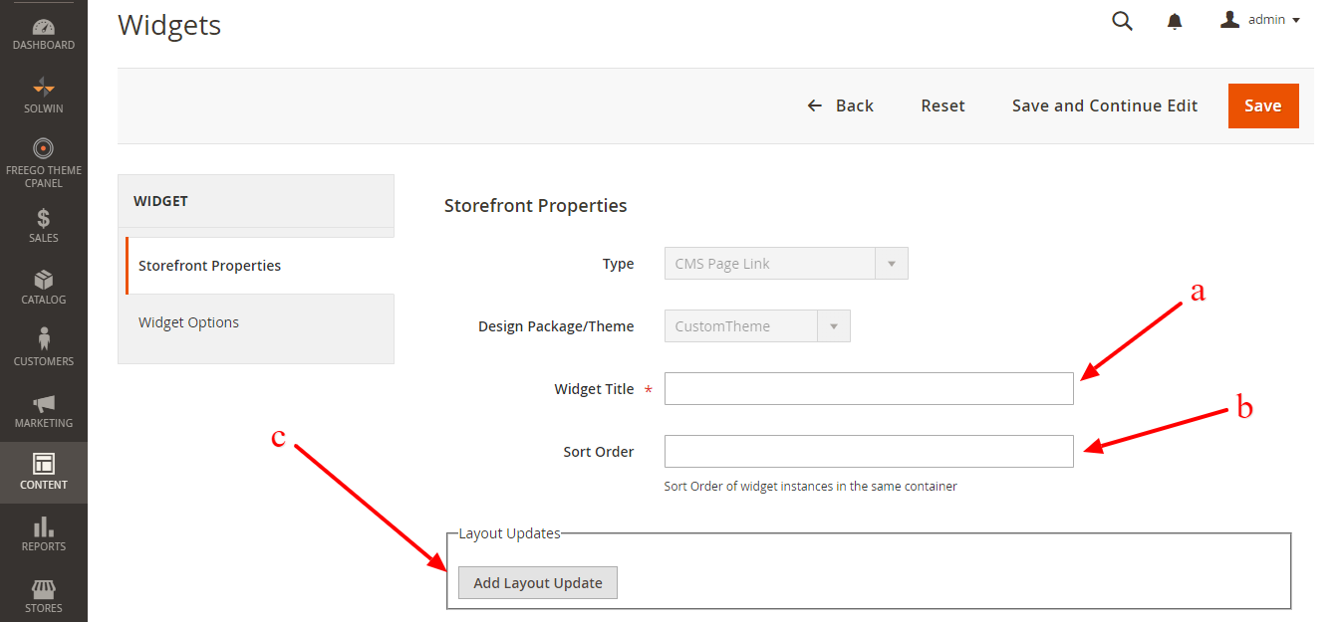The height and width of the screenshot is (622, 1344).
Task: Open the Catalog box icon menu
Action: [43, 287]
